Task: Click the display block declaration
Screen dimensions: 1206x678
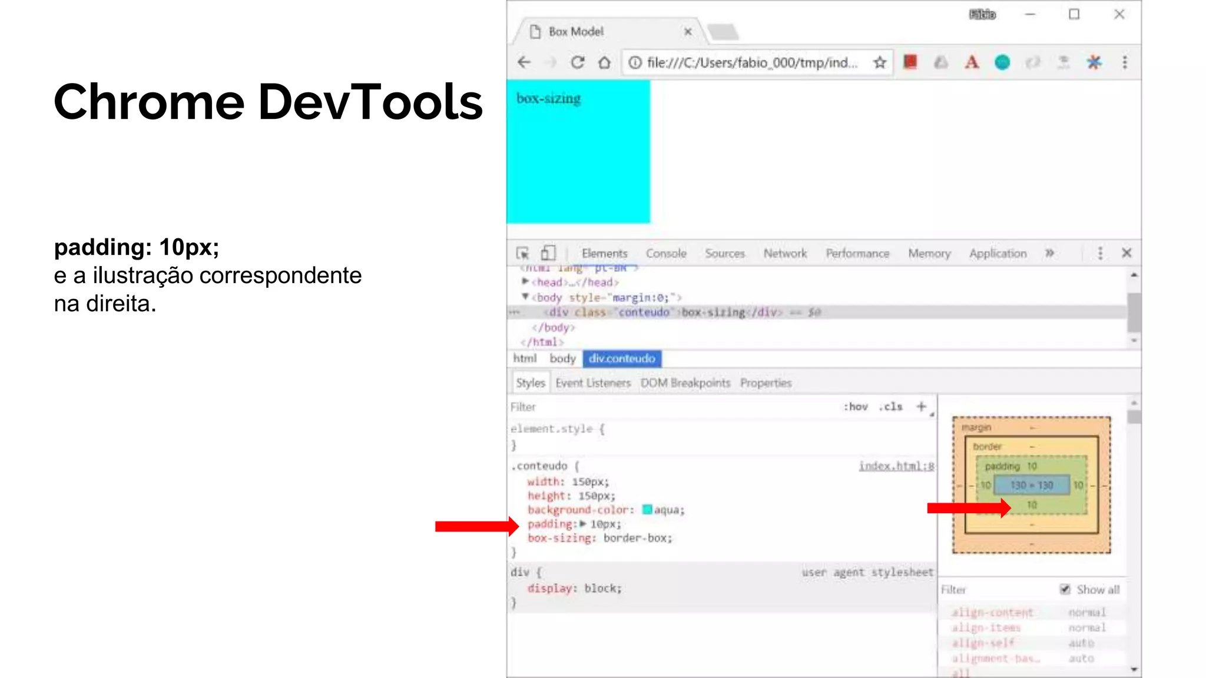Action: [574, 589]
